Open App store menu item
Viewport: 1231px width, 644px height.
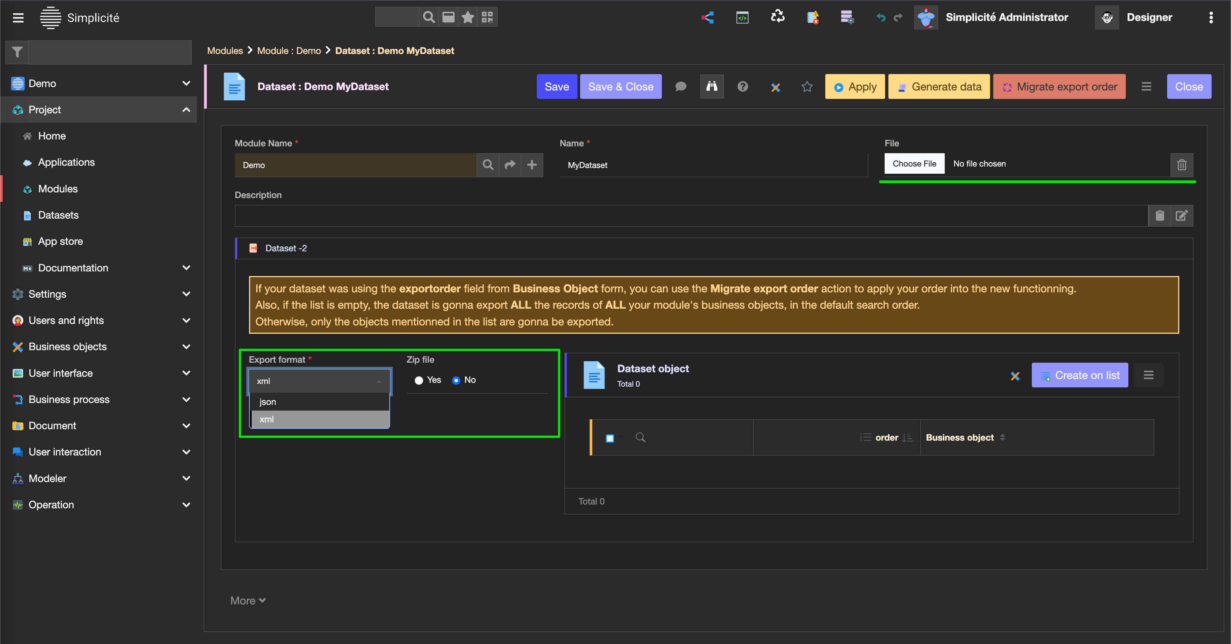click(60, 241)
